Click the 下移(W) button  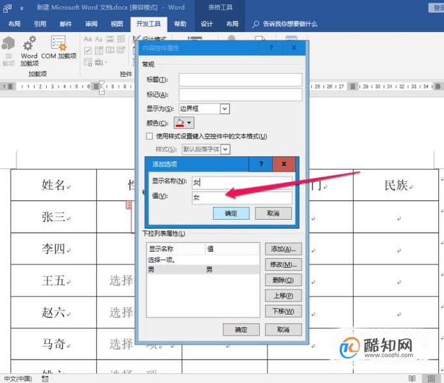coord(283,311)
